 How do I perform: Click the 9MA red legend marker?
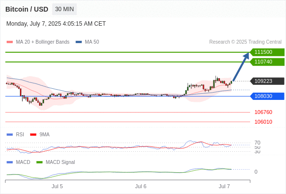point(33,135)
